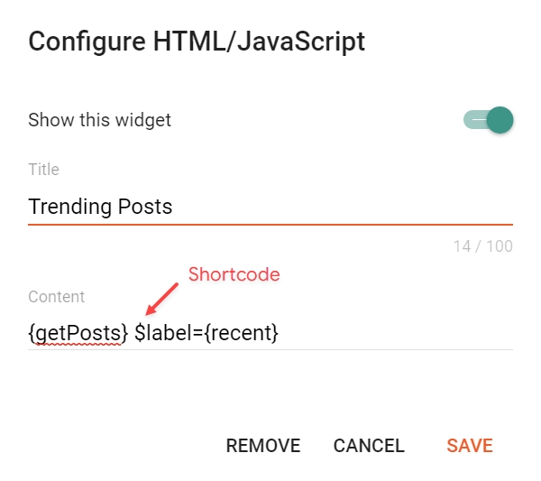541x481 pixels.
Task: Click the Title field containing Trending Posts
Action: 270,207
